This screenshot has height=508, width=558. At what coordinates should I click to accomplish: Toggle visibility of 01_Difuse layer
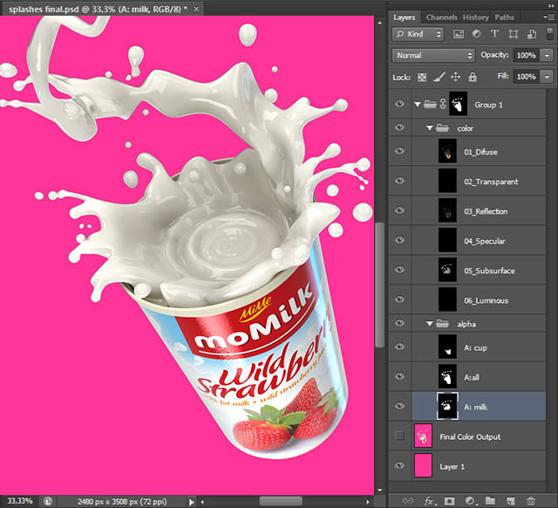pyautogui.click(x=399, y=151)
